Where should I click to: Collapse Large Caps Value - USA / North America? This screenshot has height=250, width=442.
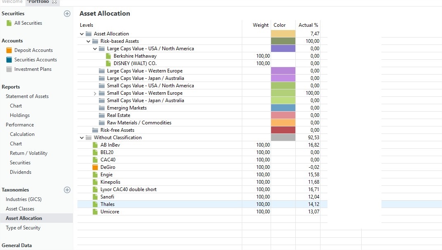(95, 49)
